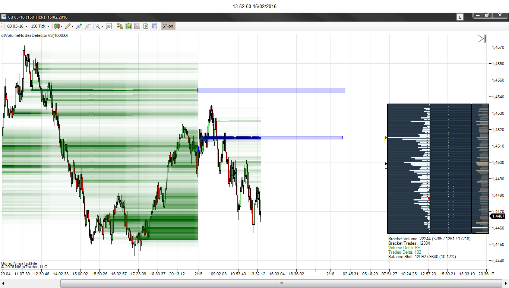Click the current price marker 1,4467
509x288 pixels.
coord(498,216)
